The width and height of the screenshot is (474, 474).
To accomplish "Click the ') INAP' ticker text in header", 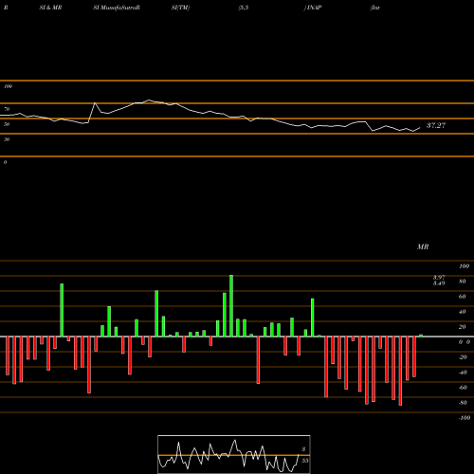I will click(313, 8).
